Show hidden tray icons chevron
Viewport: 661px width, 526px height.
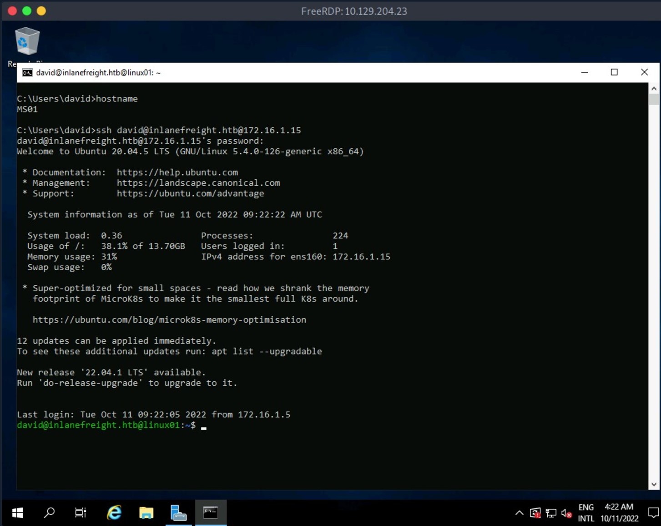[519, 513]
